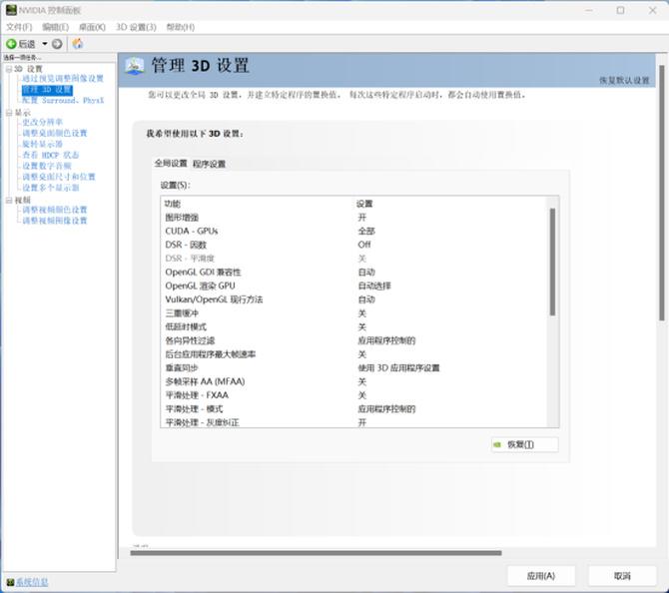Image resolution: width=669 pixels, height=593 pixels.
Task: Click the horizontal scrollbar at the bottom
Action: tap(316, 553)
